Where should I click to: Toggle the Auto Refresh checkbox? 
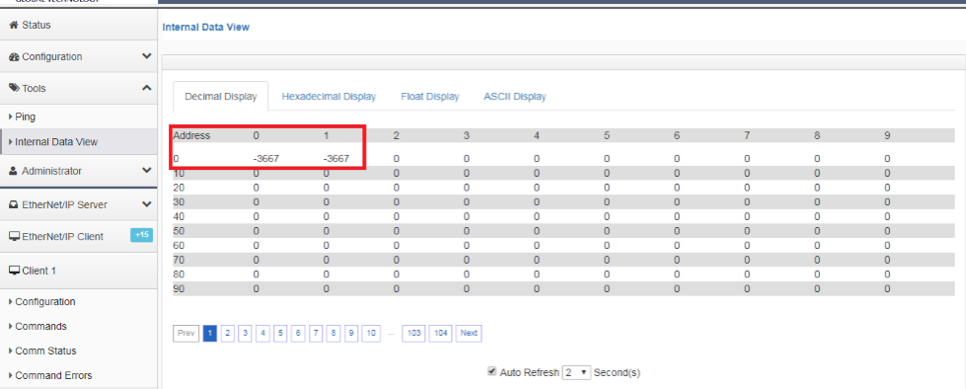coord(491,371)
